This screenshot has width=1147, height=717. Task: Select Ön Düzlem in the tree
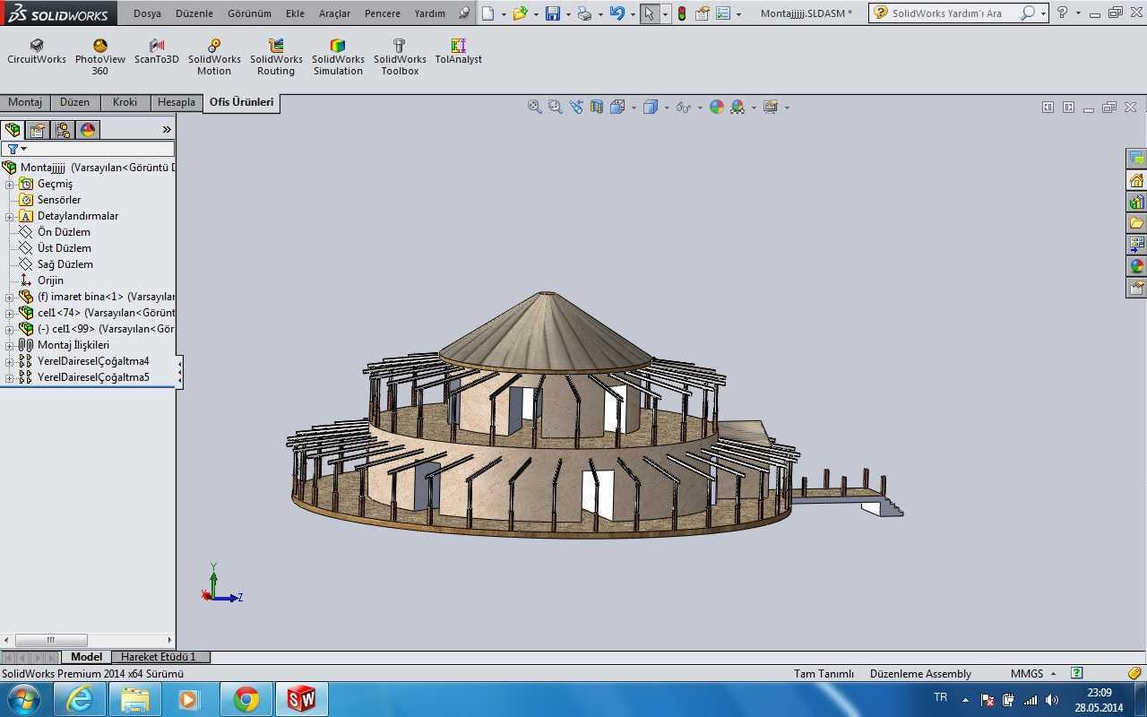click(x=64, y=232)
